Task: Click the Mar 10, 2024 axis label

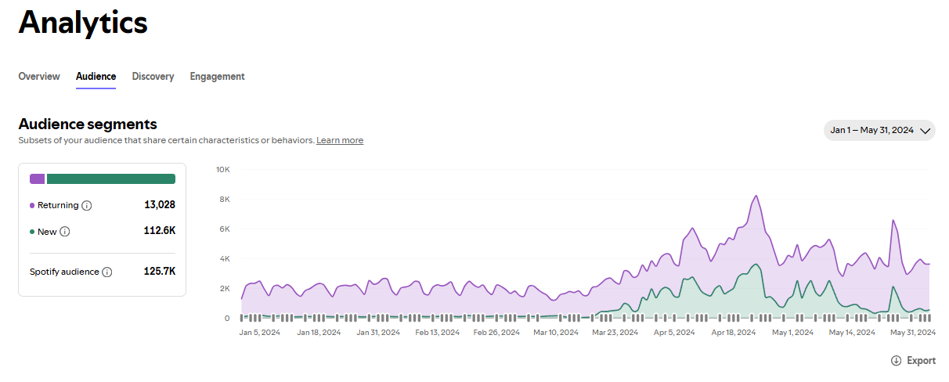Action: (556, 333)
